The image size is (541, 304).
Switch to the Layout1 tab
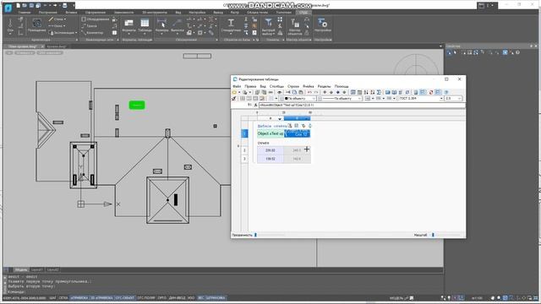click(37, 270)
